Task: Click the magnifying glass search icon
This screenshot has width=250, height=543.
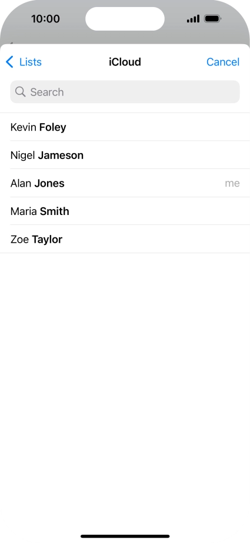Action: tap(21, 92)
